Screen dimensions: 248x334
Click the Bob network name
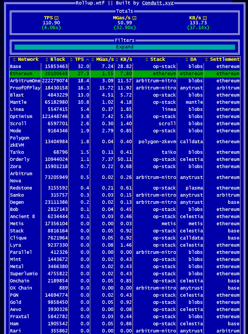point(14,209)
